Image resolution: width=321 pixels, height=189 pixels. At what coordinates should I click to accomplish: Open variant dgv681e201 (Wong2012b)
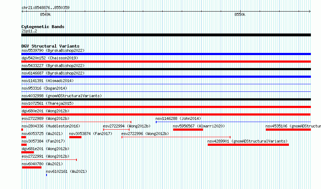tap(45, 149)
